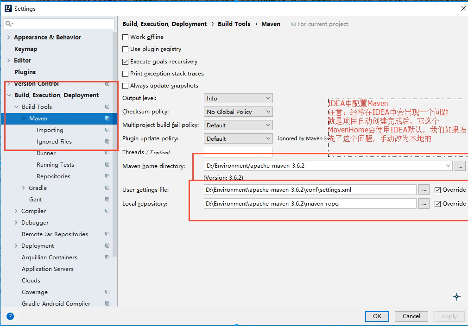The width and height of the screenshot is (468, 326).
Task: Open the Plugin update policy dropdown
Action: [238, 138]
